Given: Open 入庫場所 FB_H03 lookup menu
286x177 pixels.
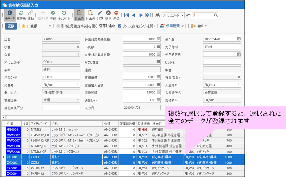Looking at the screenshot, I should coord(239,85).
